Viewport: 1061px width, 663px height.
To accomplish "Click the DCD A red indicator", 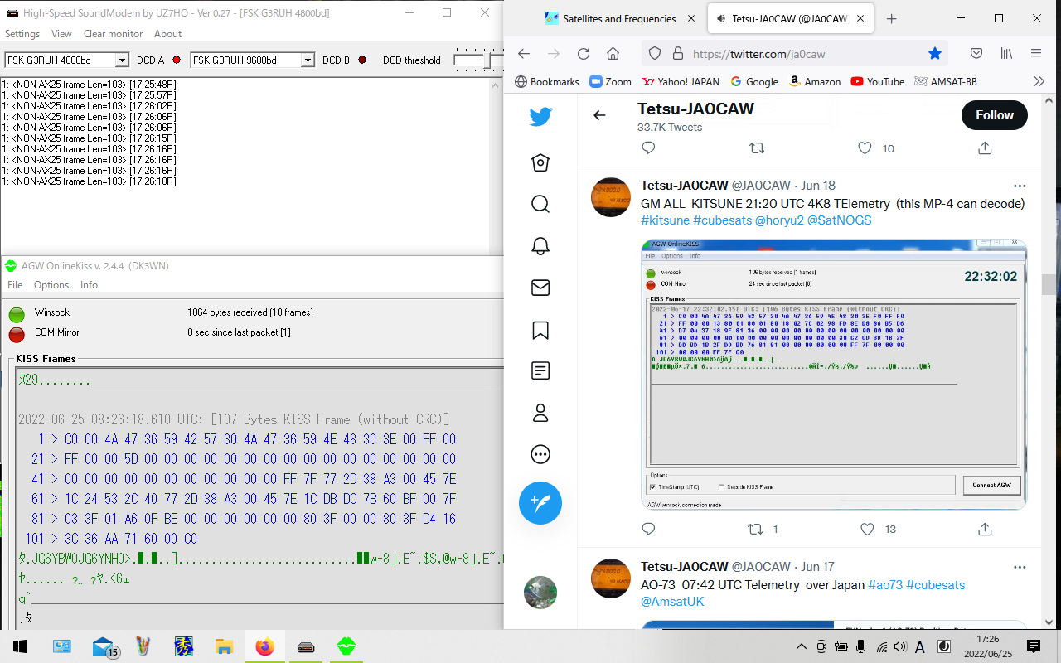I will tap(176, 60).
